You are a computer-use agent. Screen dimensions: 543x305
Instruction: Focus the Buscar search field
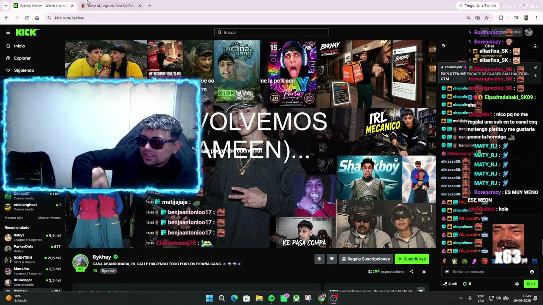click(x=271, y=32)
